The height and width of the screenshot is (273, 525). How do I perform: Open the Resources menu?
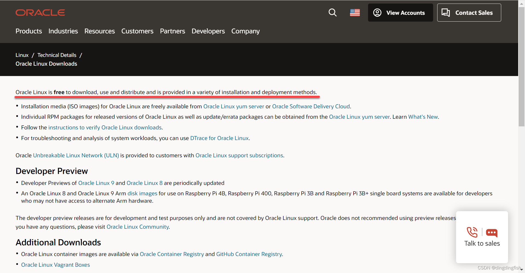100,31
